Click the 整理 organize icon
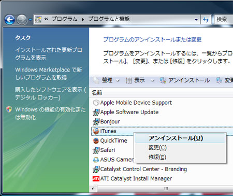This screenshot has height=196, width=233. 96,80
